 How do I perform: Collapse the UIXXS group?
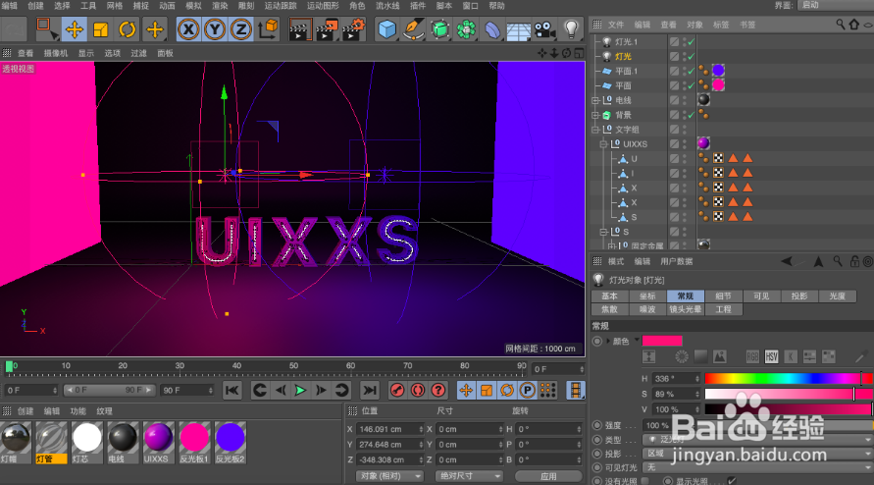(x=603, y=144)
